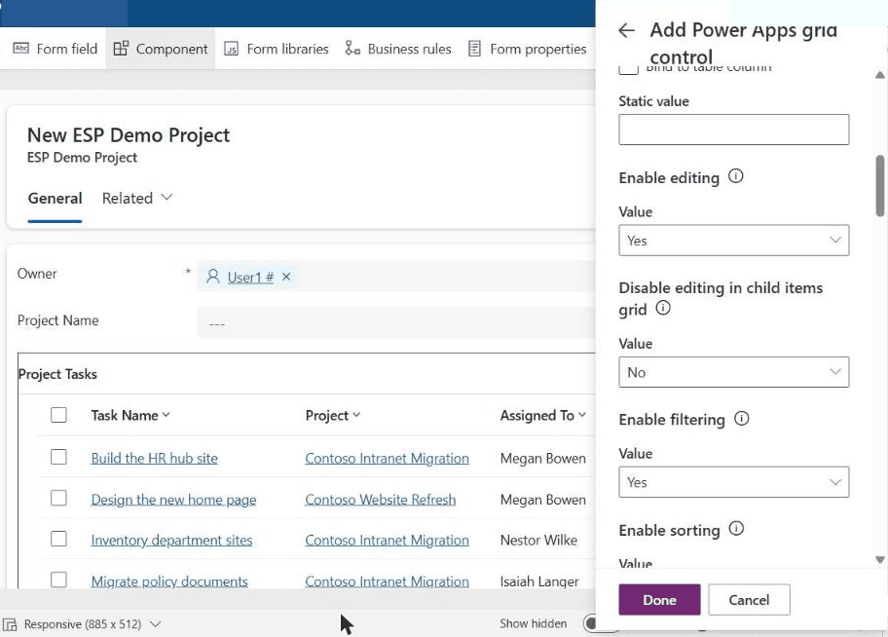Open the Inventory department sites task
This screenshot has height=637, width=888.
point(171,541)
